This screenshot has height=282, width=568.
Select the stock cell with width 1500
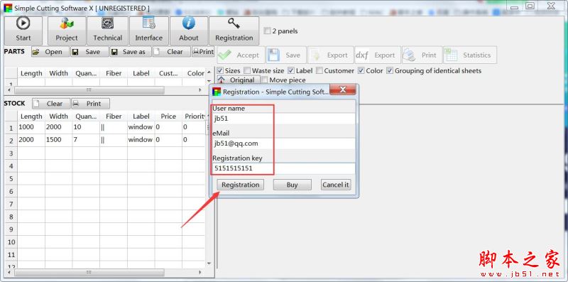point(58,140)
